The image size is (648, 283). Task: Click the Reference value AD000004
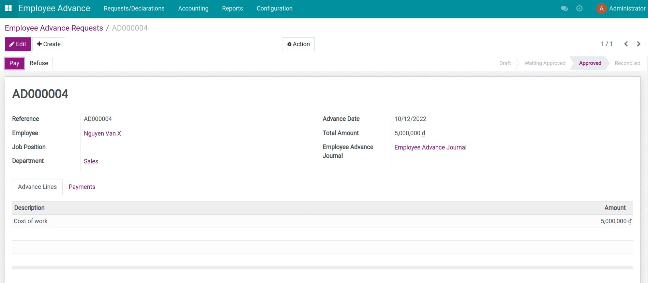point(98,119)
